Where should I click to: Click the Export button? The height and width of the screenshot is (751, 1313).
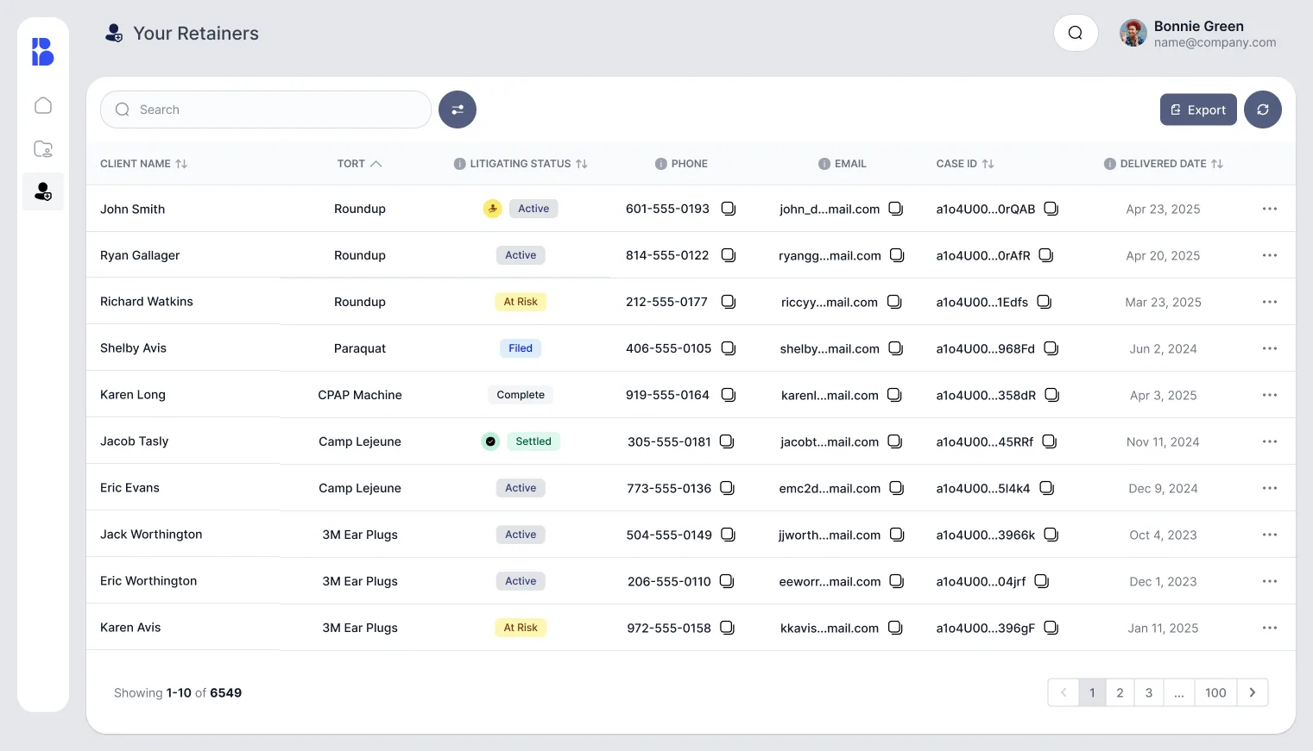1198,110
